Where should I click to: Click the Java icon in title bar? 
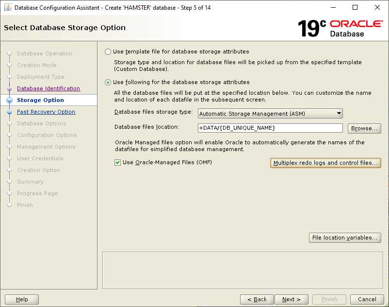click(x=8, y=7)
